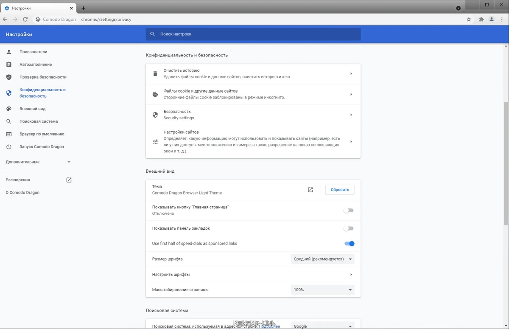Click the page vertical scrollbar thumb

point(506,163)
